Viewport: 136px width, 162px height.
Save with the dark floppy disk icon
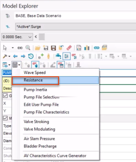coord(53,48)
